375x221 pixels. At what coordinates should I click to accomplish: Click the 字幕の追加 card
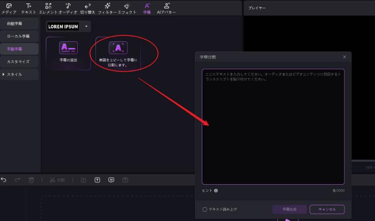(x=68, y=53)
